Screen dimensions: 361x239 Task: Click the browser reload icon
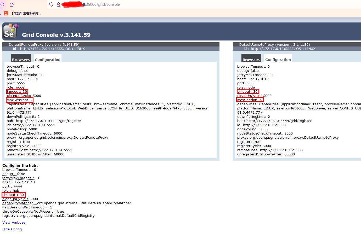pos(2,4)
